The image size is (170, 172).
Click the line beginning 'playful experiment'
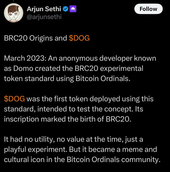[x=80, y=149]
